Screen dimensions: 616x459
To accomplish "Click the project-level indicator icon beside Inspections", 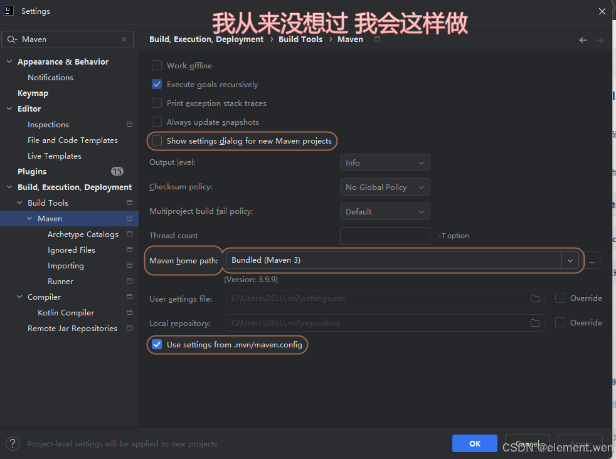I will pyautogui.click(x=129, y=124).
